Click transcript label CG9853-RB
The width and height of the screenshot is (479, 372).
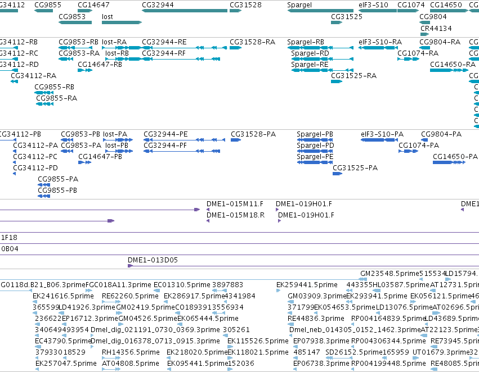click(78, 42)
